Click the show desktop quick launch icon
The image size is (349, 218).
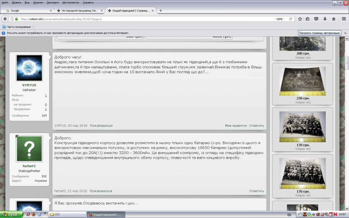click(39, 215)
